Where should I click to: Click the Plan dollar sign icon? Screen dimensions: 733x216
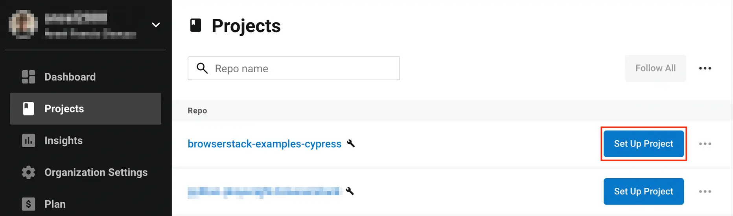tap(28, 204)
